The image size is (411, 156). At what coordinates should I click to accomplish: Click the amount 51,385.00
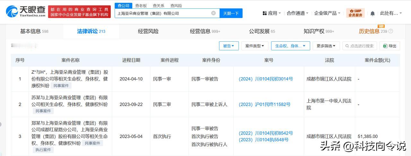point(368,136)
